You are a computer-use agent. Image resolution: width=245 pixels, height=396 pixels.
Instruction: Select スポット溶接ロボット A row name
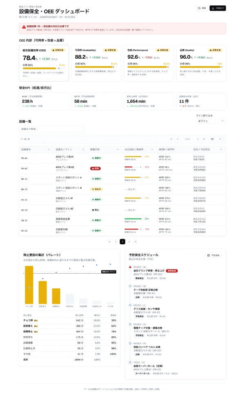point(69,177)
